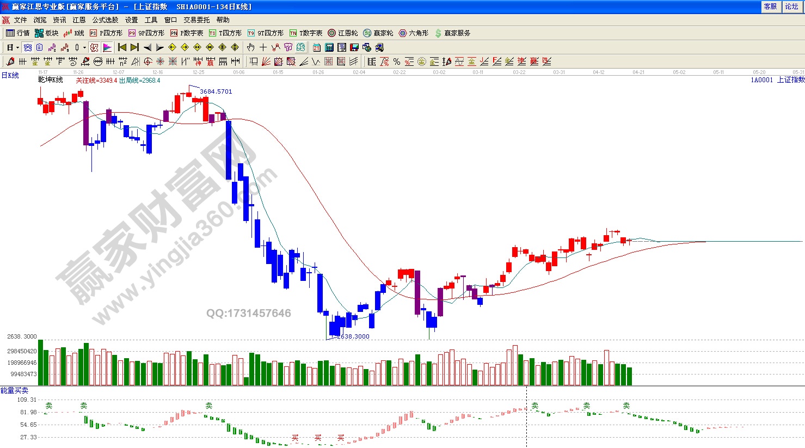Select the hand pan tool

pos(250,47)
